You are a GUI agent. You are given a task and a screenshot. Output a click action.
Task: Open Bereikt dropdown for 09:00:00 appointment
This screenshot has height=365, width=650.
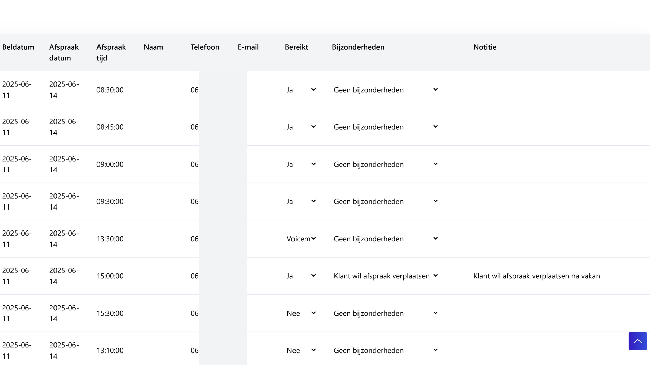[x=301, y=164]
